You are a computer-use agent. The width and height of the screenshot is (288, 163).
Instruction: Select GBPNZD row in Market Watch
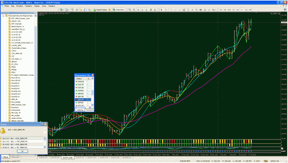83,103
